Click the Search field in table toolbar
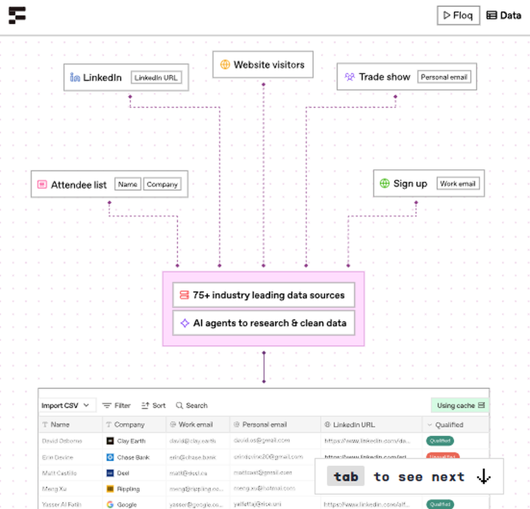 (x=192, y=406)
